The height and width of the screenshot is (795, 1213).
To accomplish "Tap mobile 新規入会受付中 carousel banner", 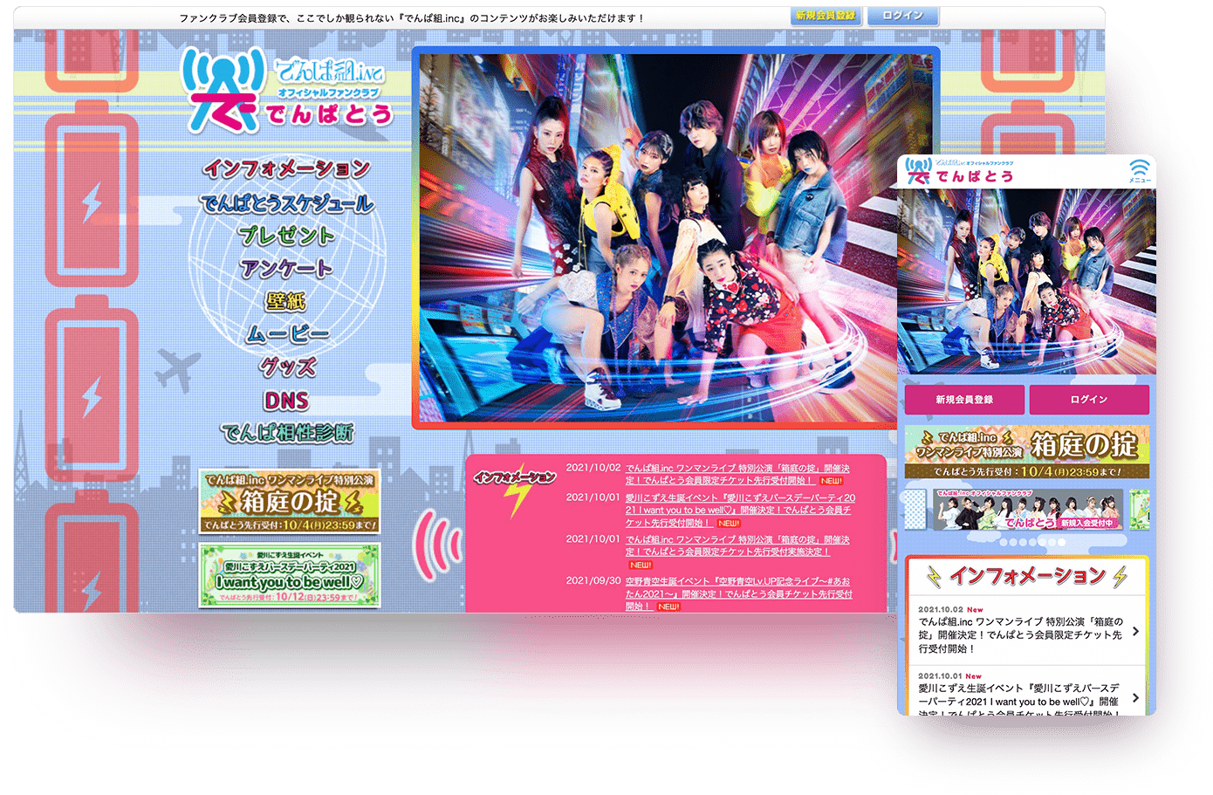I will (x=1026, y=510).
